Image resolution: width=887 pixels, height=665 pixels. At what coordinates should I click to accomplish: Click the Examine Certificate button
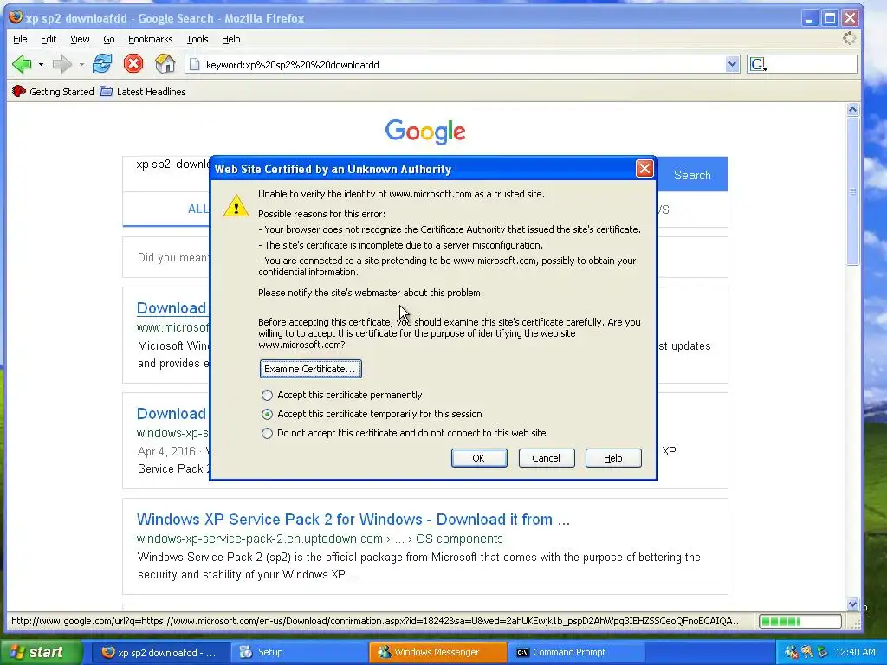coord(311,369)
